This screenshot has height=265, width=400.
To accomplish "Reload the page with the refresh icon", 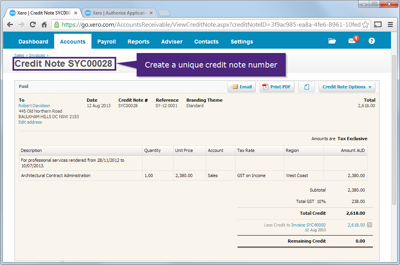I will point(33,24).
